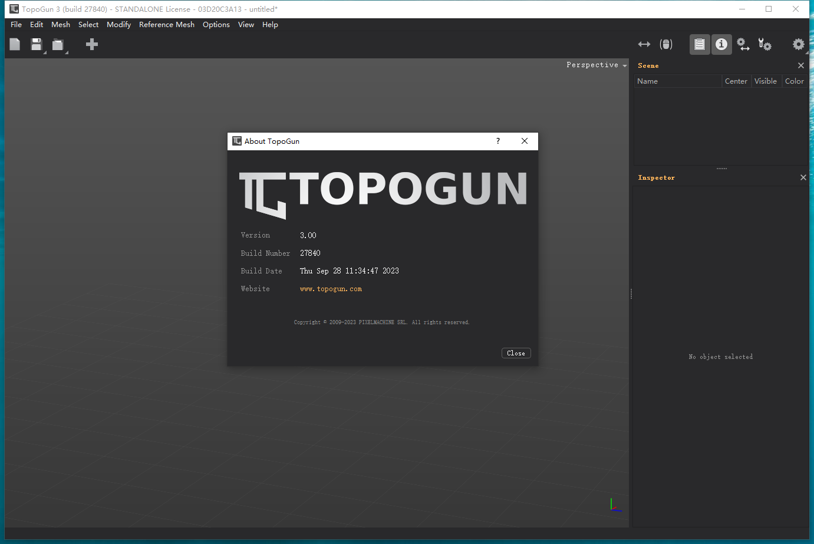Open the Perspective view dropdown

click(597, 65)
